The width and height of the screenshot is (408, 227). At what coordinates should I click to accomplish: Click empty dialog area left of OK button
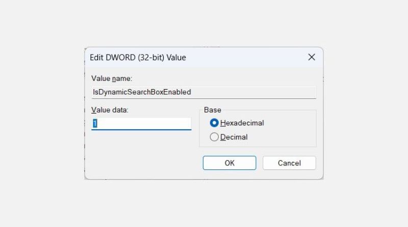click(x=143, y=163)
